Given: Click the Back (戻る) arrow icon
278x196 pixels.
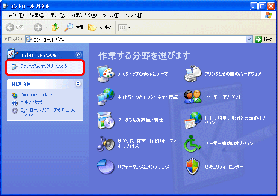Looking at the screenshot, I should (10, 27).
